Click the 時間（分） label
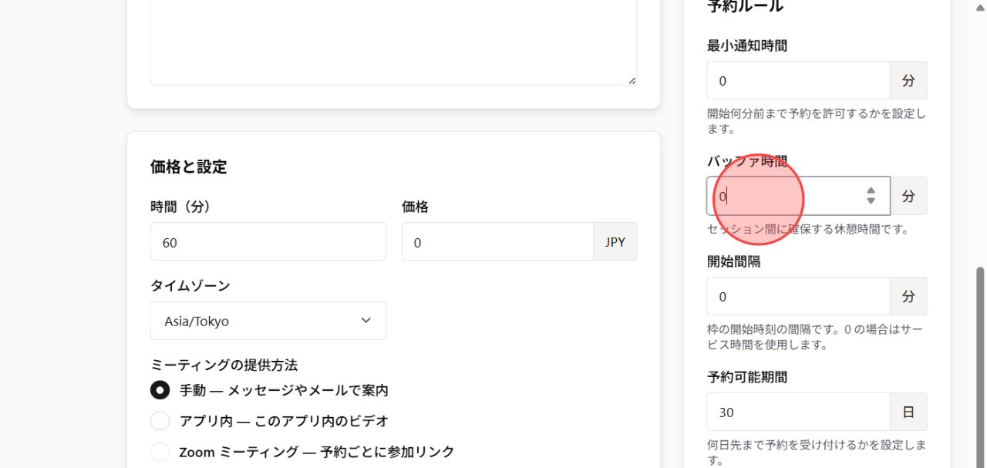987x468 pixels. point(180,207)
